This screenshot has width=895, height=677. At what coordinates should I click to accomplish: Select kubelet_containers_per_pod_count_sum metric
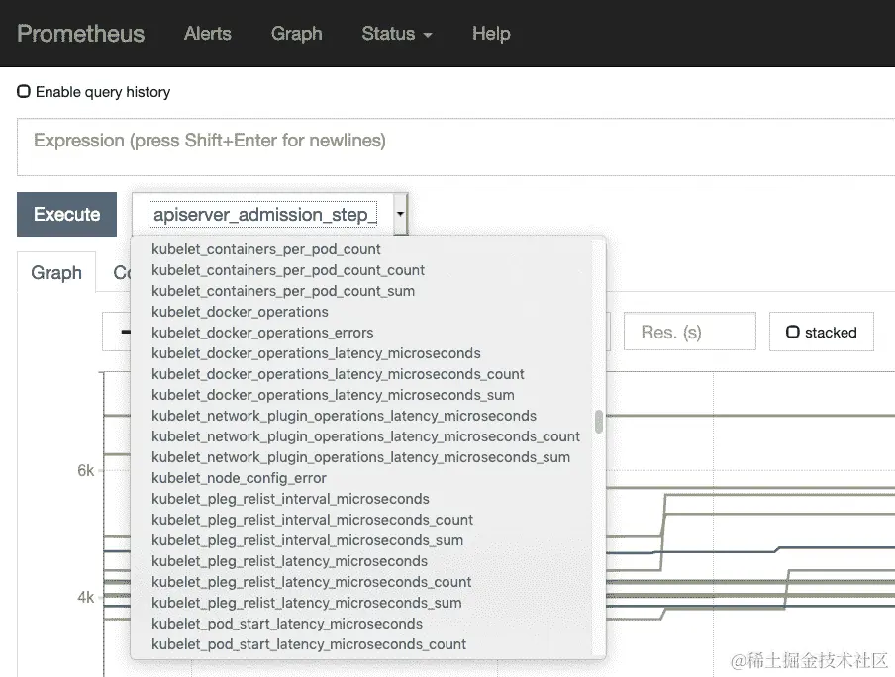(283, 291)
